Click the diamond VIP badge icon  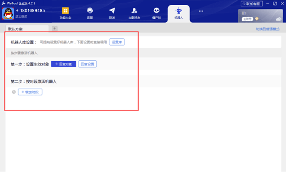(257, 19)
